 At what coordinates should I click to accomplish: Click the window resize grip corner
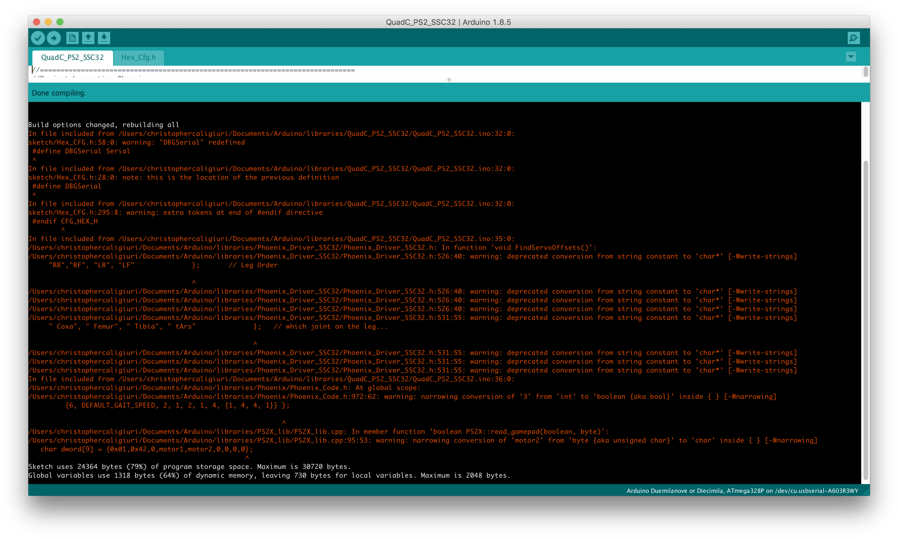pos(866,492)
